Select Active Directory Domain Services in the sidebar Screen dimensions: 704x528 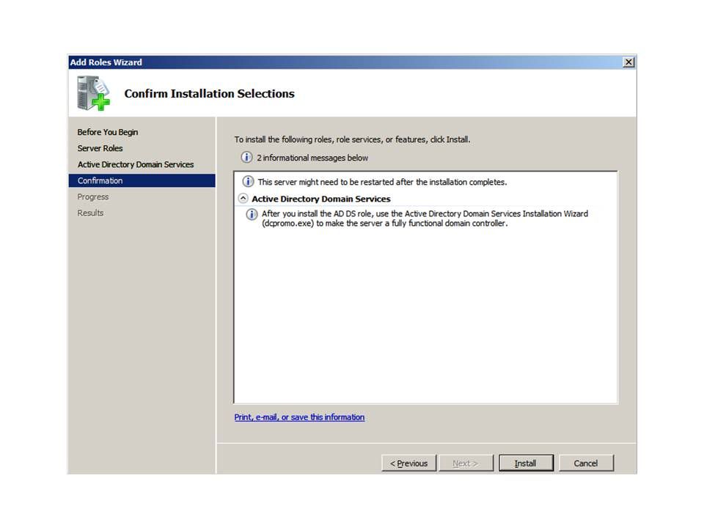(x=136, y=164)
